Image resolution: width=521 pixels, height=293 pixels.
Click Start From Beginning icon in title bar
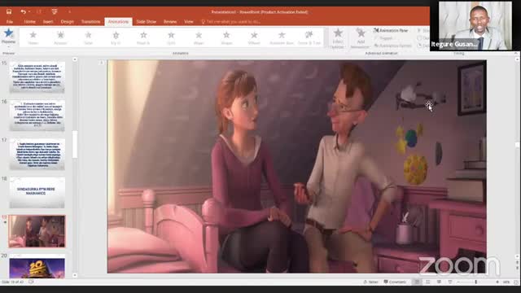pyautogui.click(x=55, y=11)
